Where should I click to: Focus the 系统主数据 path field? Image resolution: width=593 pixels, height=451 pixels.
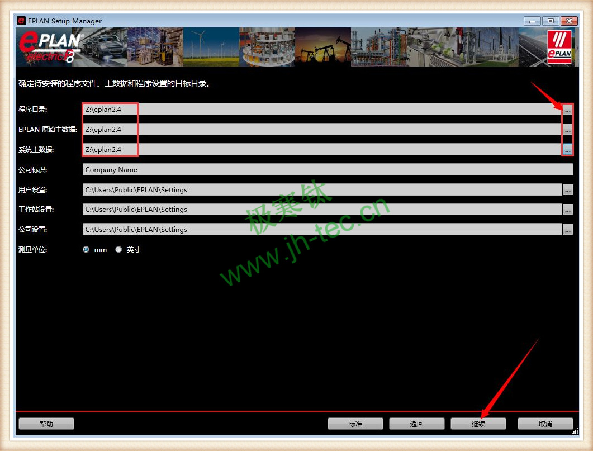(322, 150)
